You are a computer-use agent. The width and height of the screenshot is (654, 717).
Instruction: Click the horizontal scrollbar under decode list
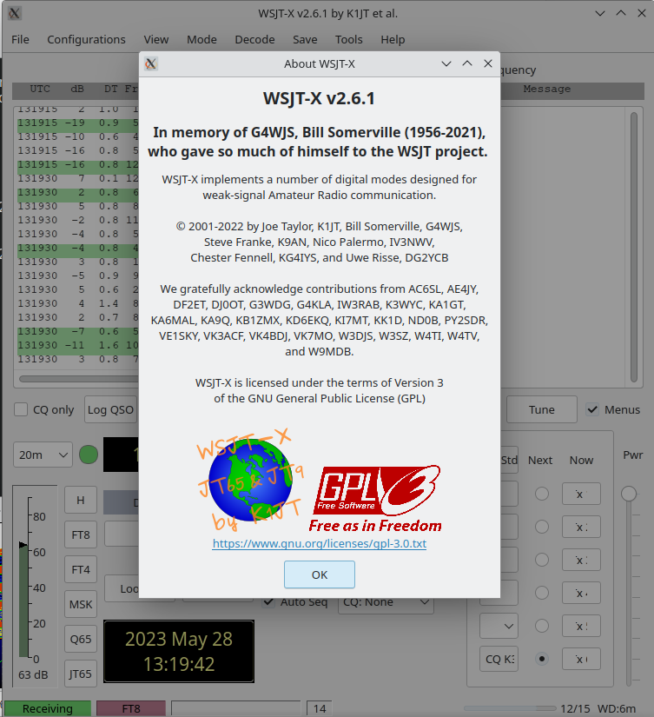pyautogui.click(x=79, y=379)
